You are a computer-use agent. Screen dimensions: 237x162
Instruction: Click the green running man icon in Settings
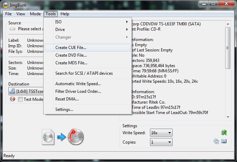click(x=224, y=132)
